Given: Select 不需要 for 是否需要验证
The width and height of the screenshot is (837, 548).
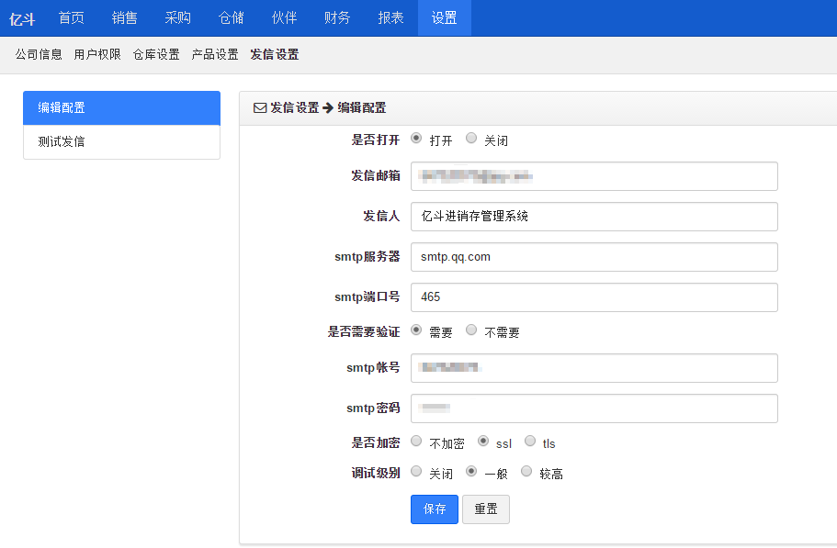Looking at the screenshot, I should [471, 330].
